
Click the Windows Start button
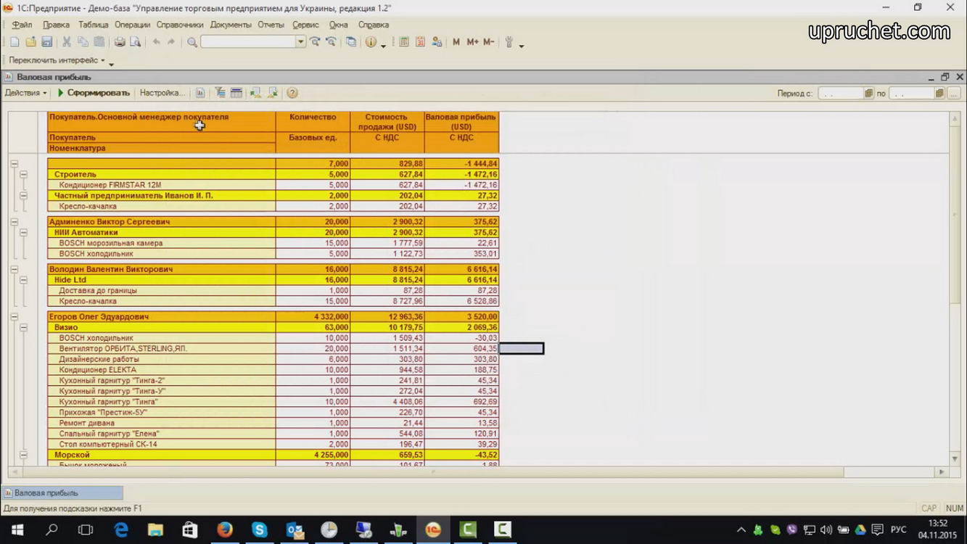pyautogui.click(x=17, y=530)
